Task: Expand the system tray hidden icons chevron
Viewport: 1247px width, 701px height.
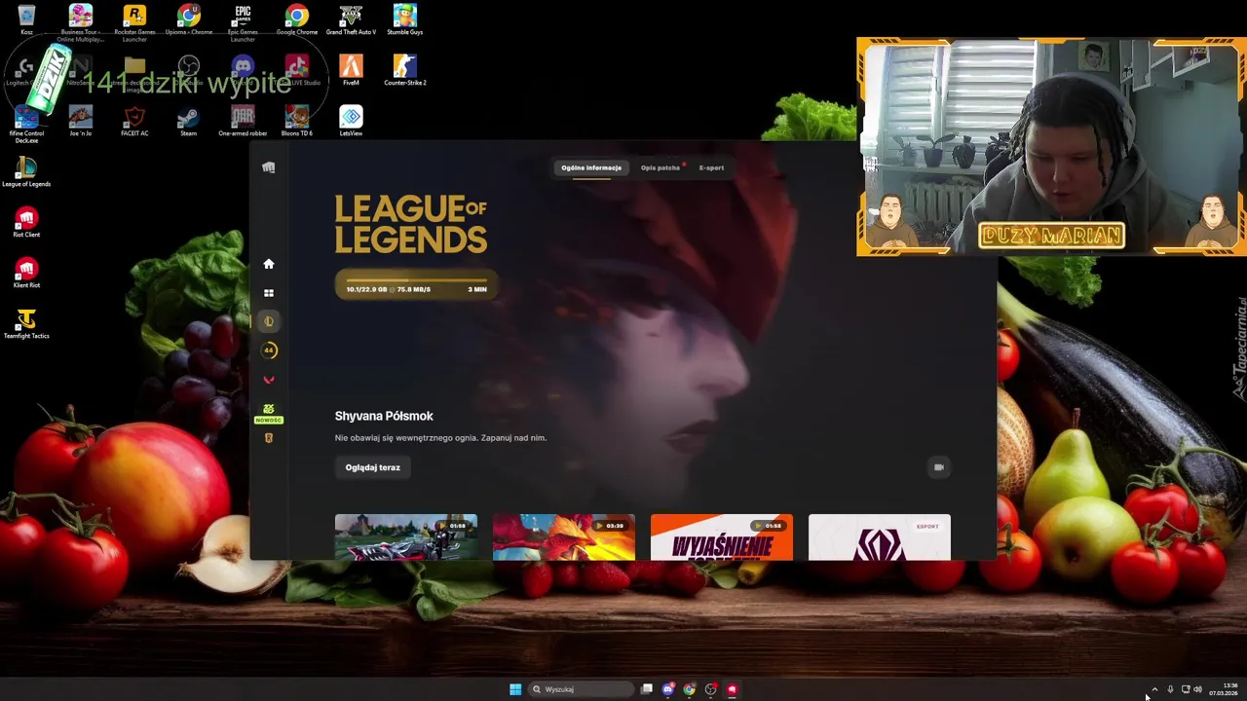Action: click(1154, 689)
